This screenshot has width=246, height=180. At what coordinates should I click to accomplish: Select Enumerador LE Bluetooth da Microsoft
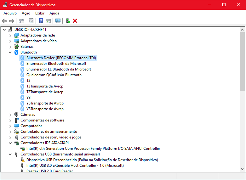coord(59,69)
